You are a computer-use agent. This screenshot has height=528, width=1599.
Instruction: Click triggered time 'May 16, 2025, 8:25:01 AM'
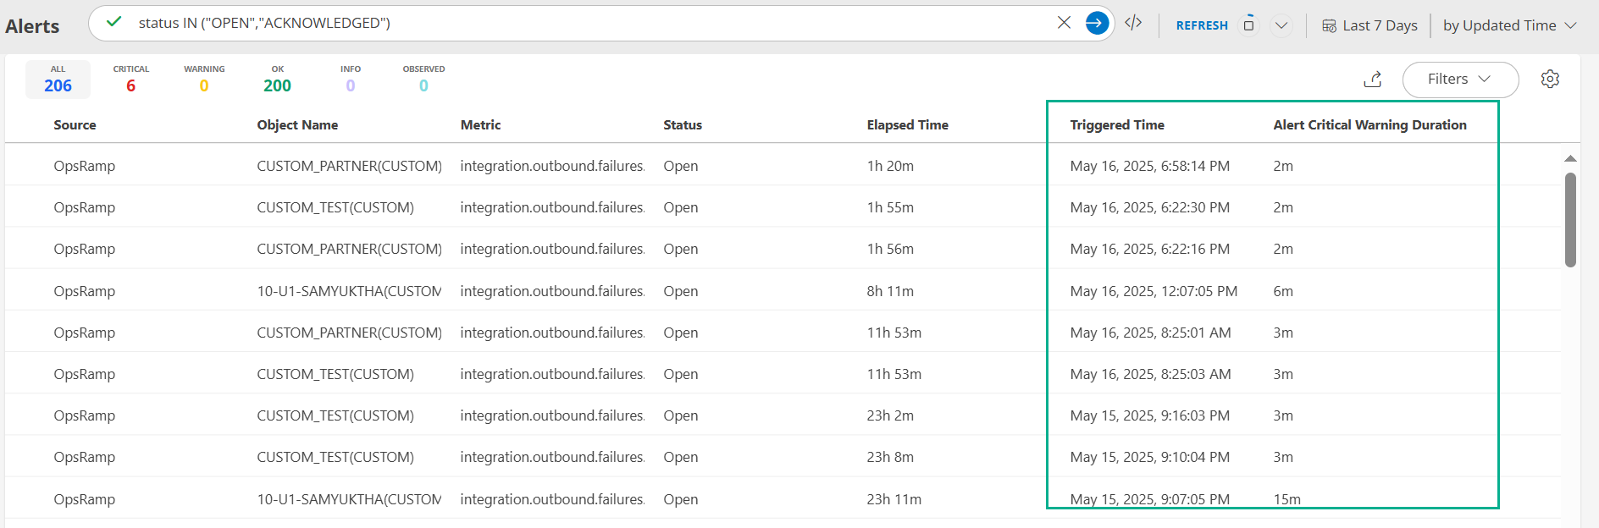[1150, 333]
